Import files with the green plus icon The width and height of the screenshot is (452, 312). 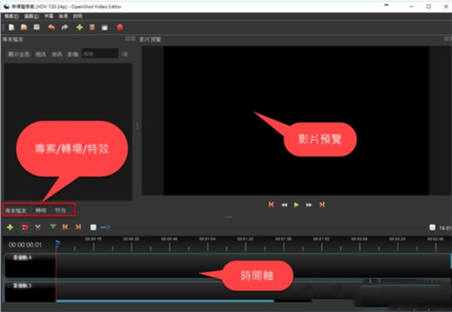pyautogui.click(x=79, y=27)
